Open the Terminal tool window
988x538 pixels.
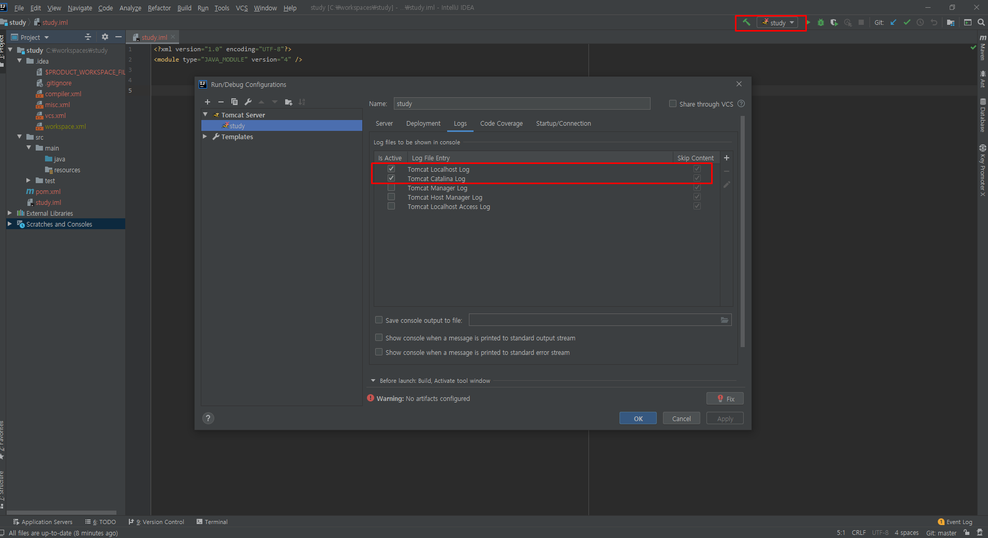click(212, 522)
